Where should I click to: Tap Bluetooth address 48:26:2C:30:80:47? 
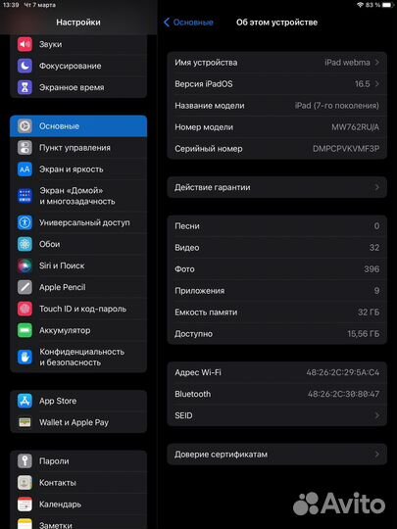[343, 394]
